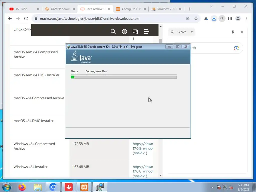This screenshot has height=192, width=256.
Task: Open Oracle chat contact icon
Action: [135, 31]
